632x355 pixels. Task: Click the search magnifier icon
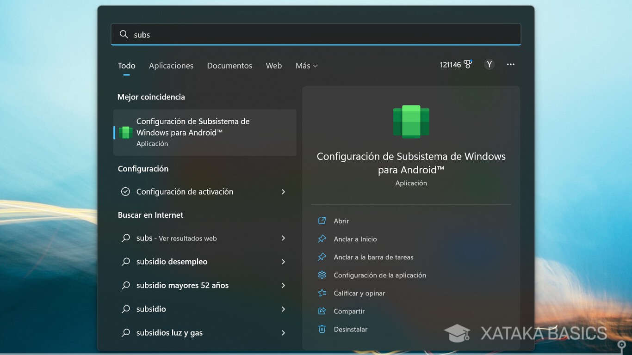pos(124,34)
